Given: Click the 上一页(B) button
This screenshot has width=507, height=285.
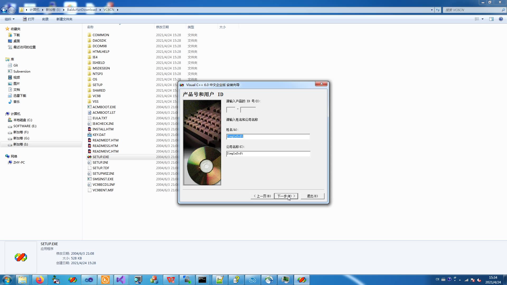Looking at the screenshot, I should point(262,196).
